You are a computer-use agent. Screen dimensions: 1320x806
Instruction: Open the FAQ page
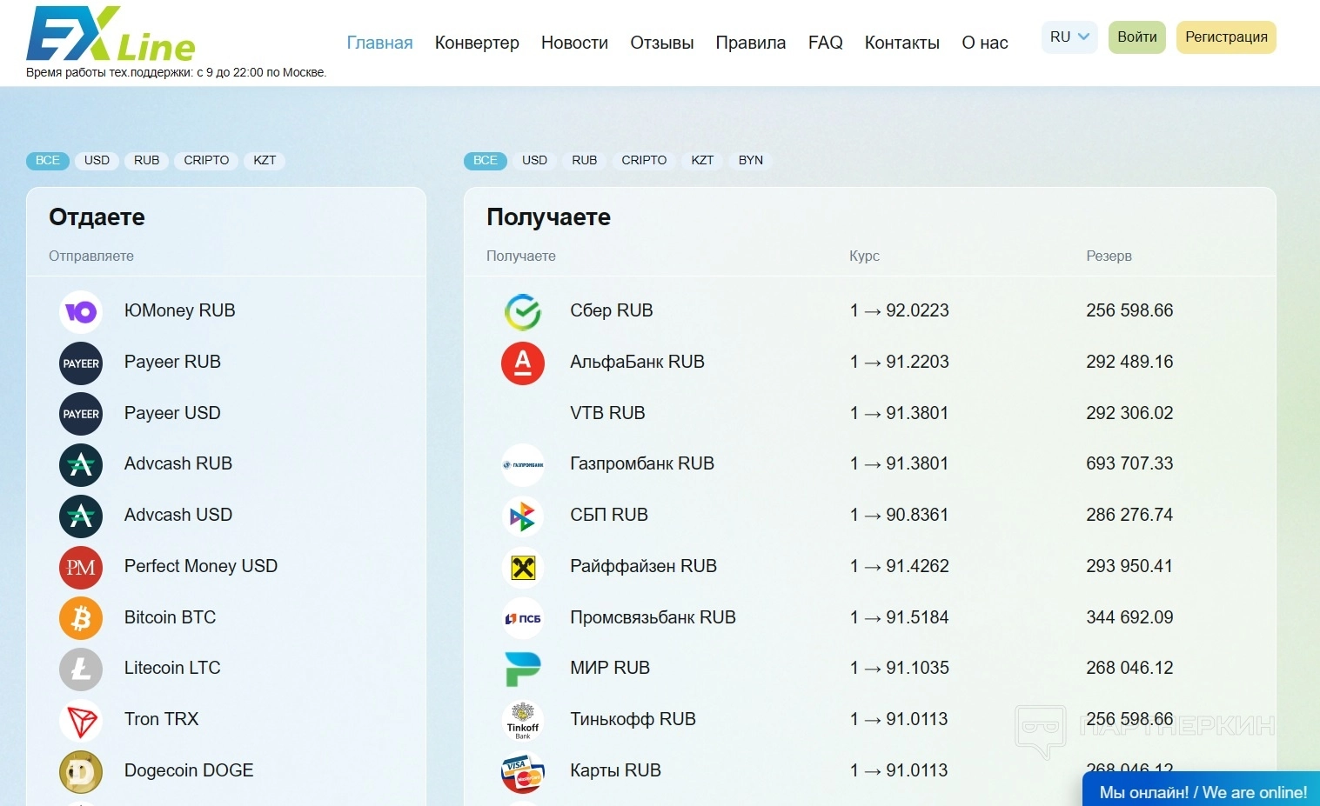(826, 43)
